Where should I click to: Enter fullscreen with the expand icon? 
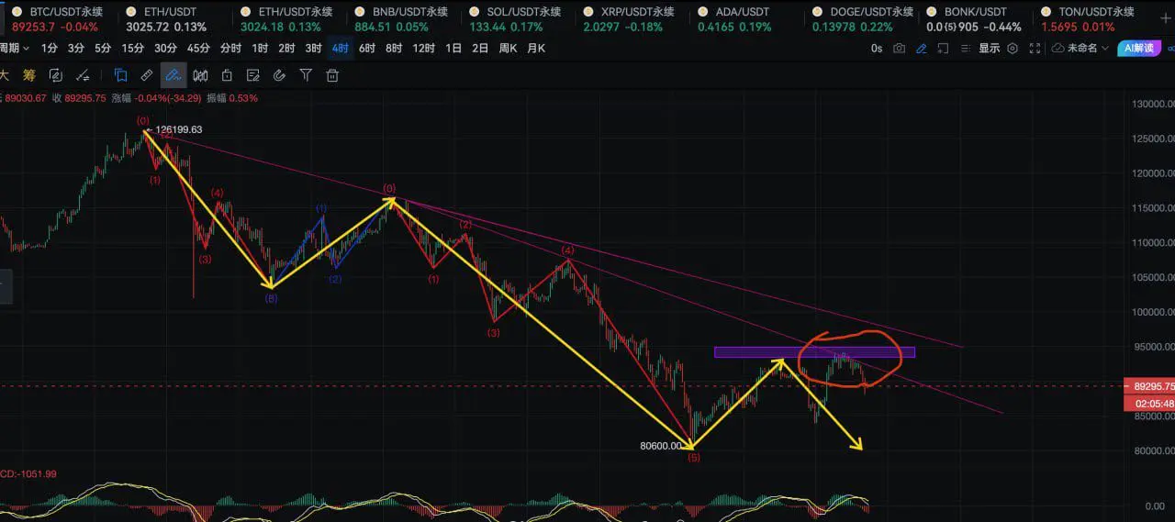pyautogui.click(x=1035, y=49)
